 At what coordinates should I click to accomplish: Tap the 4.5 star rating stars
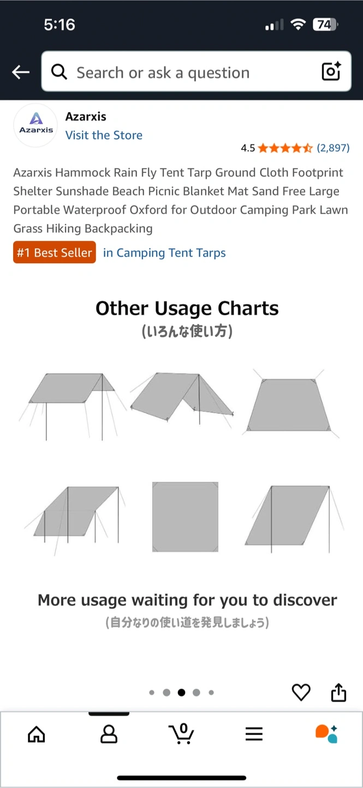pos(285,148)
